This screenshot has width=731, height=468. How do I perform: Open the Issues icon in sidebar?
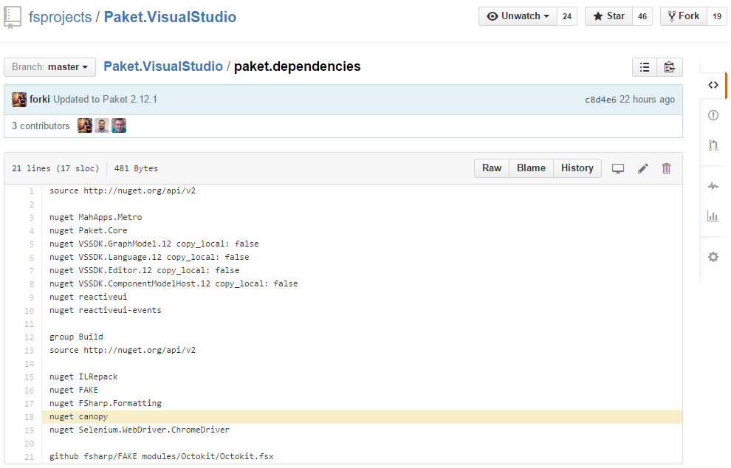pyautogui.click(x=713, y=115)
